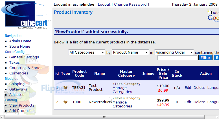
Task: Click the Add Product page icon at top right
Action: (209, 12)
